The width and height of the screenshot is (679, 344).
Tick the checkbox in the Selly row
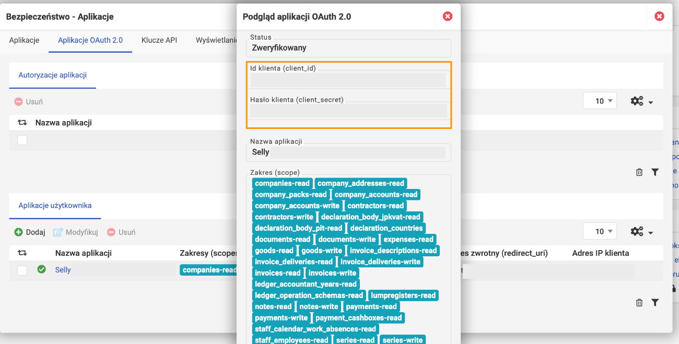22,270
